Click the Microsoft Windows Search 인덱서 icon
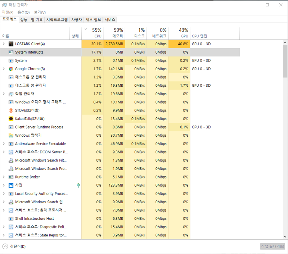 pos(11,202)
